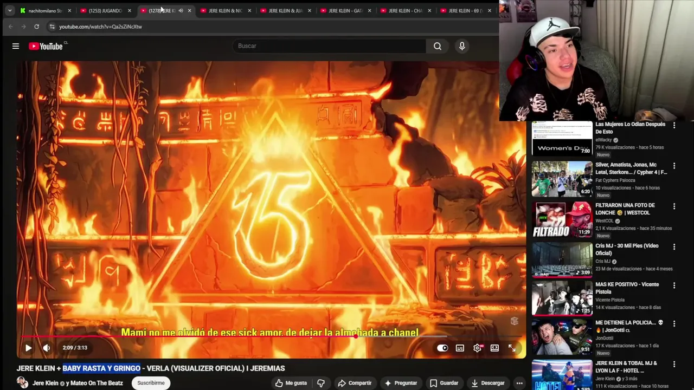
Task: Go back with browser back arrow
Action: tap(10, 27)
